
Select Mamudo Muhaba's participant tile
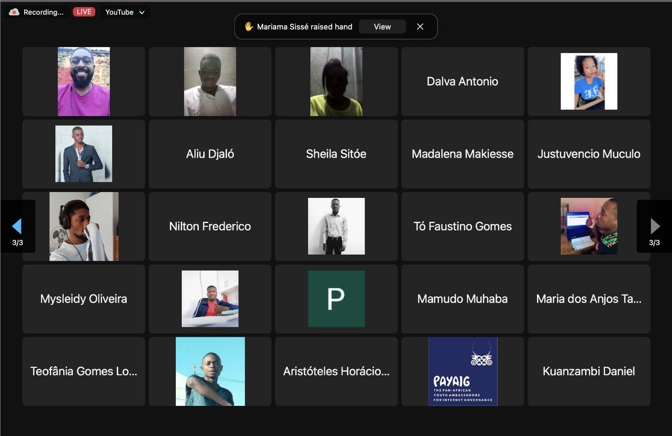pos(463,299)
